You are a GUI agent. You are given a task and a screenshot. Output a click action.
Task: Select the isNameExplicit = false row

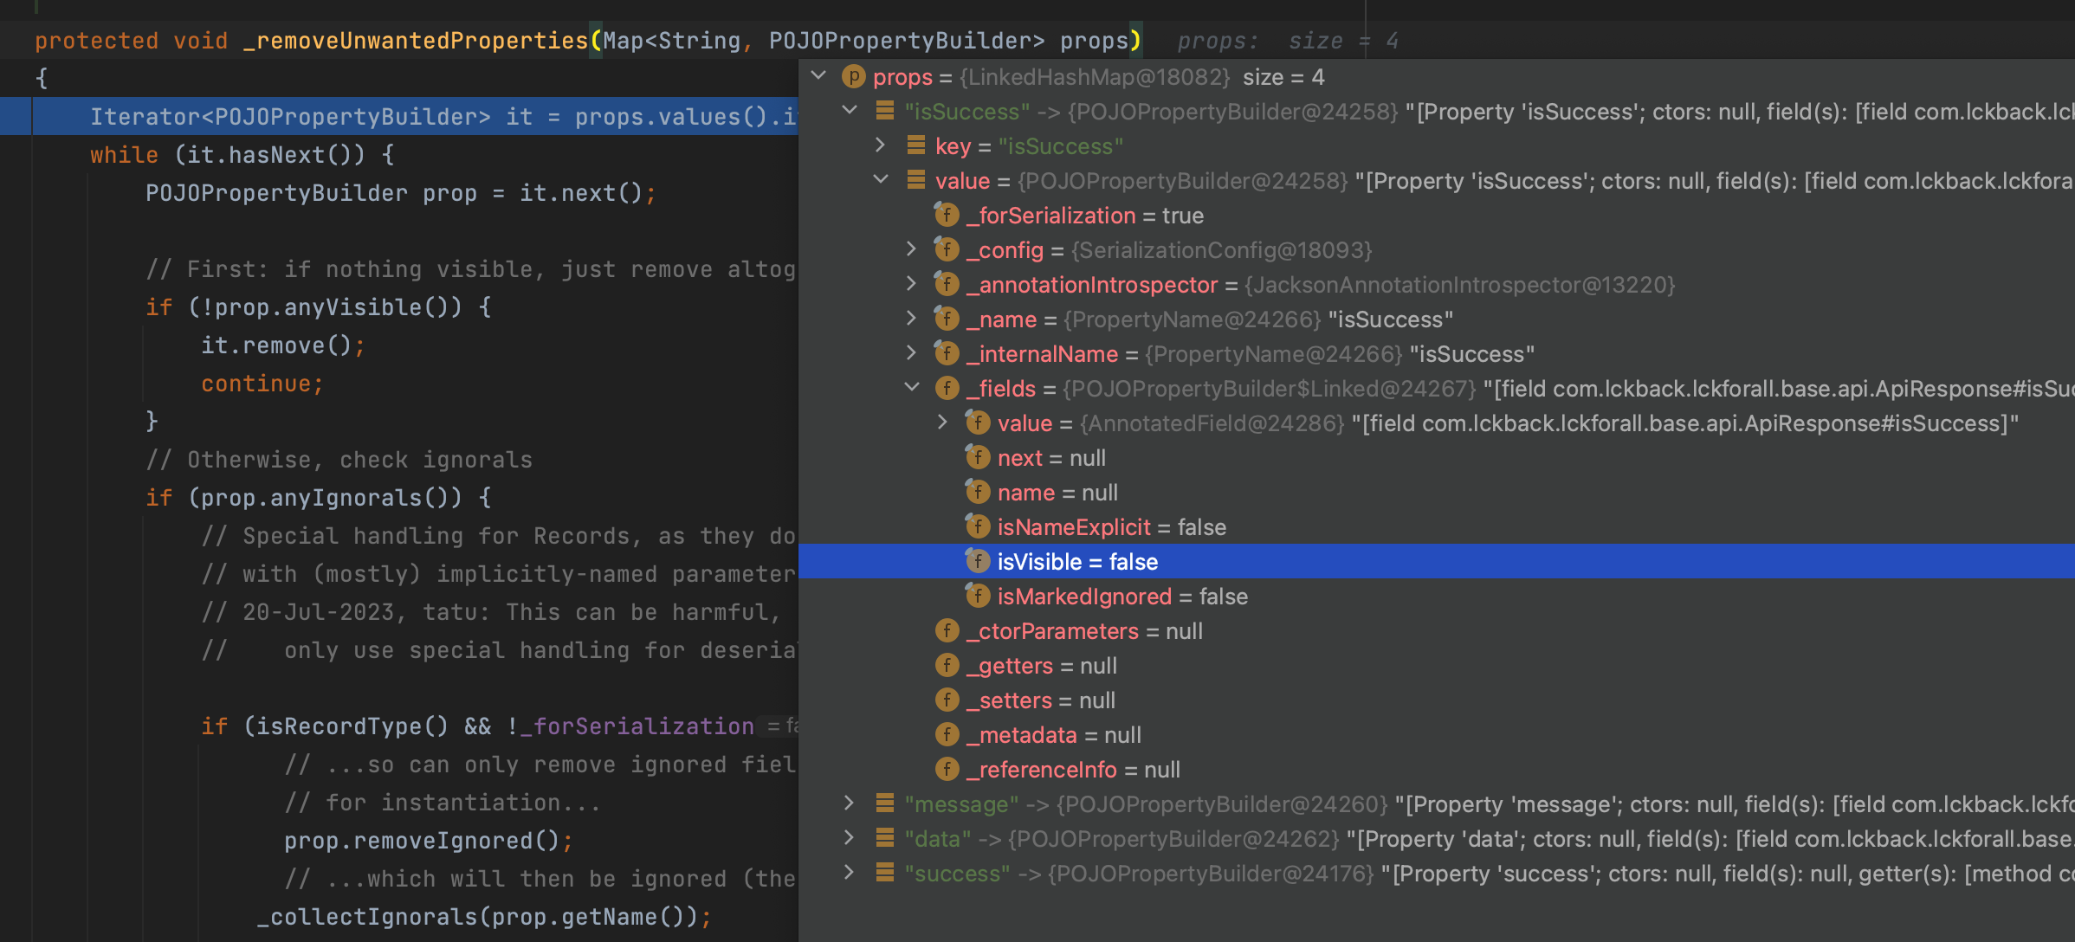pos(1111,527)
